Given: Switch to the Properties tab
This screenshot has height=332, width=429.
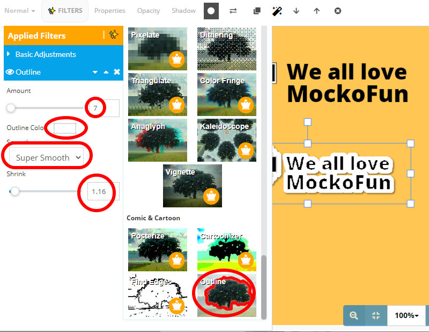Looking at the screenshot, I should tap(110, 11).
